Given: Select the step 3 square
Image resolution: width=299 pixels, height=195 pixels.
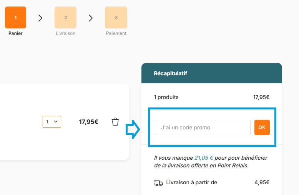Looking at the screenshot, I should pos(116,18).
